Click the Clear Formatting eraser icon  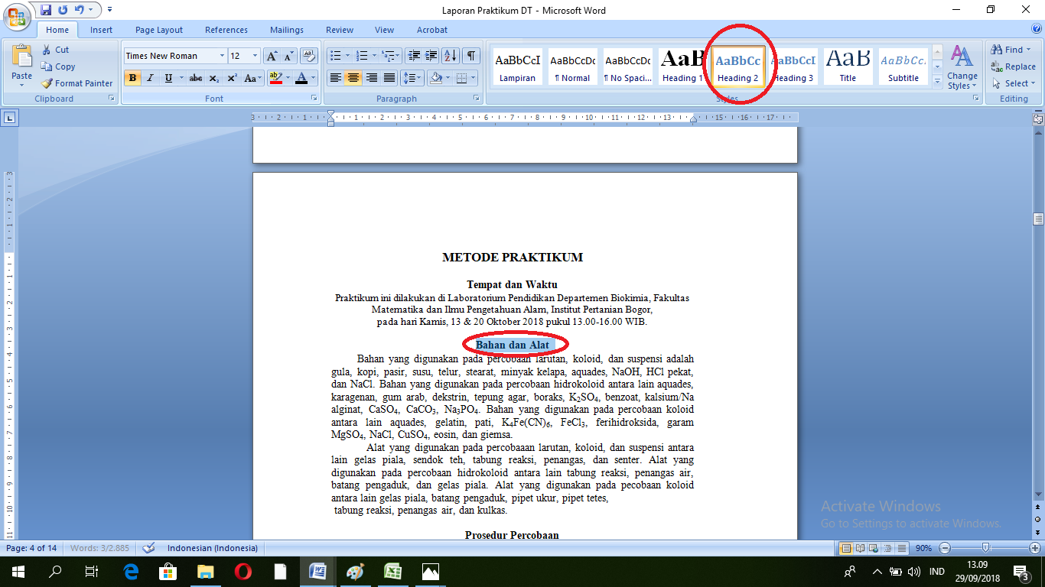[x=309, y=56]
